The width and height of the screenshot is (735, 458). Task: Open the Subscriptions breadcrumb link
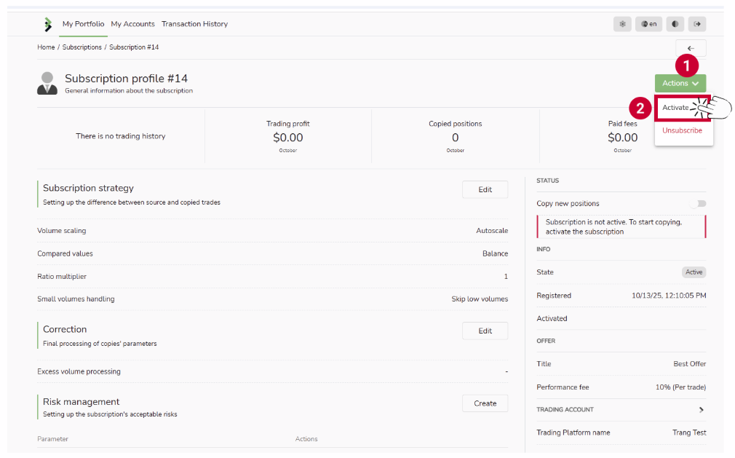pos(82,47)
